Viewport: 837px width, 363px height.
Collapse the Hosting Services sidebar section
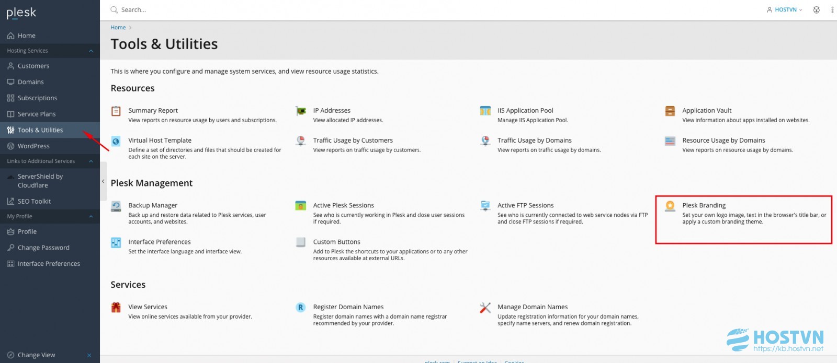click(x=91, y=51)
